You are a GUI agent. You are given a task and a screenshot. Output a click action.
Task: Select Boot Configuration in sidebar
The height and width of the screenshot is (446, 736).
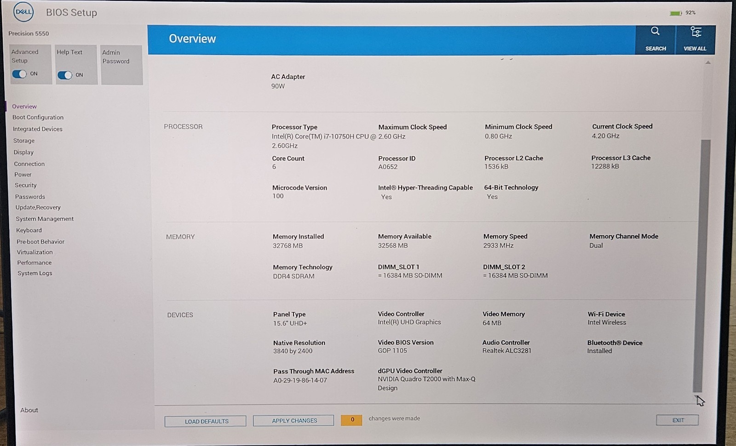(38, 118)
